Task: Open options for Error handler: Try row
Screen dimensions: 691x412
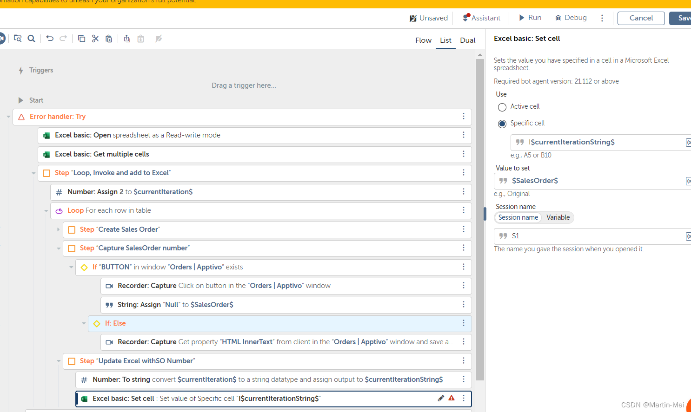Action: [464, 116]
